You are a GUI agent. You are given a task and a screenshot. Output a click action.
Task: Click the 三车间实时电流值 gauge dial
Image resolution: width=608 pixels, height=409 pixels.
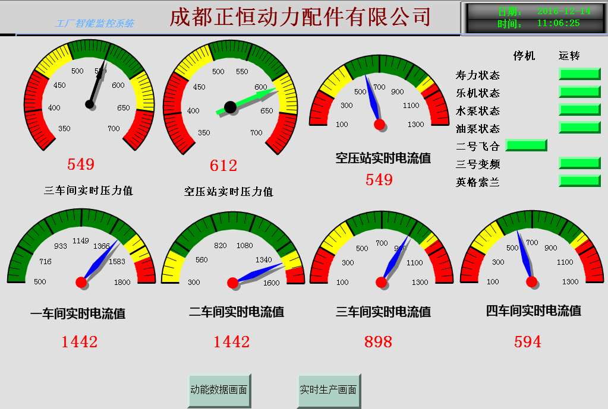click(382, 249)
